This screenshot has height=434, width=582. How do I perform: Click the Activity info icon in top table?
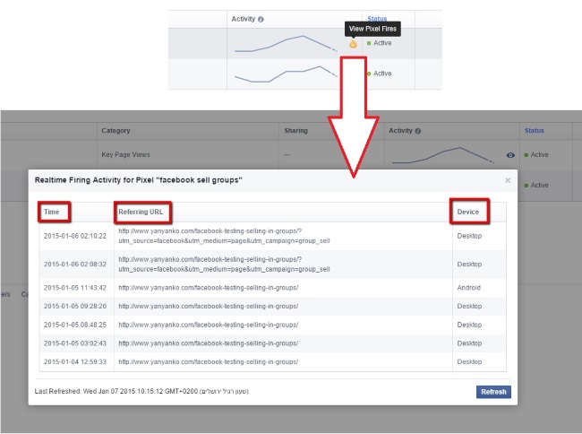pyautogui.click(x=261, y=20)
